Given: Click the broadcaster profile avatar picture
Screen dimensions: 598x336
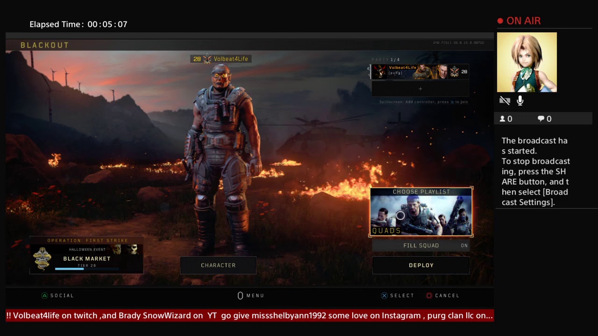Looking at the screenshot, I should [527, 62].
